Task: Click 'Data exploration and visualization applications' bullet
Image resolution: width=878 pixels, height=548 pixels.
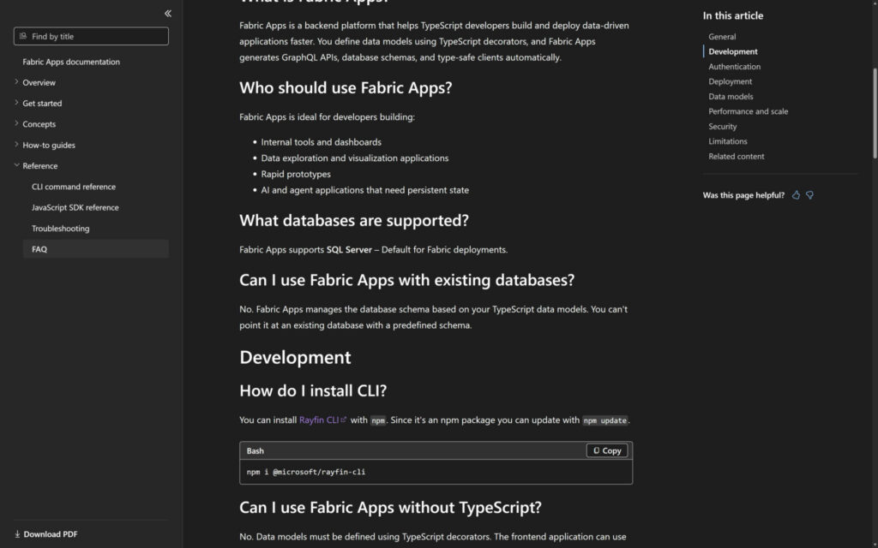Action: (x=354, y=158)
